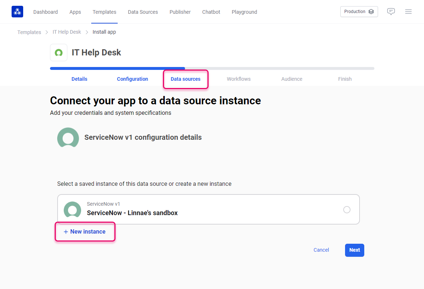
Task: Go to the Finish step tab
Action: pyautogui.click(x=345, y=79)
